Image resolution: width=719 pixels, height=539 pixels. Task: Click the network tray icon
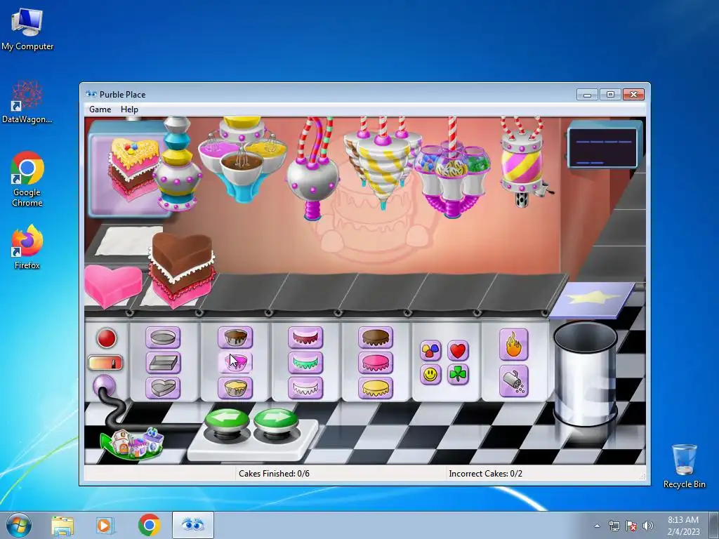[614, 526]
